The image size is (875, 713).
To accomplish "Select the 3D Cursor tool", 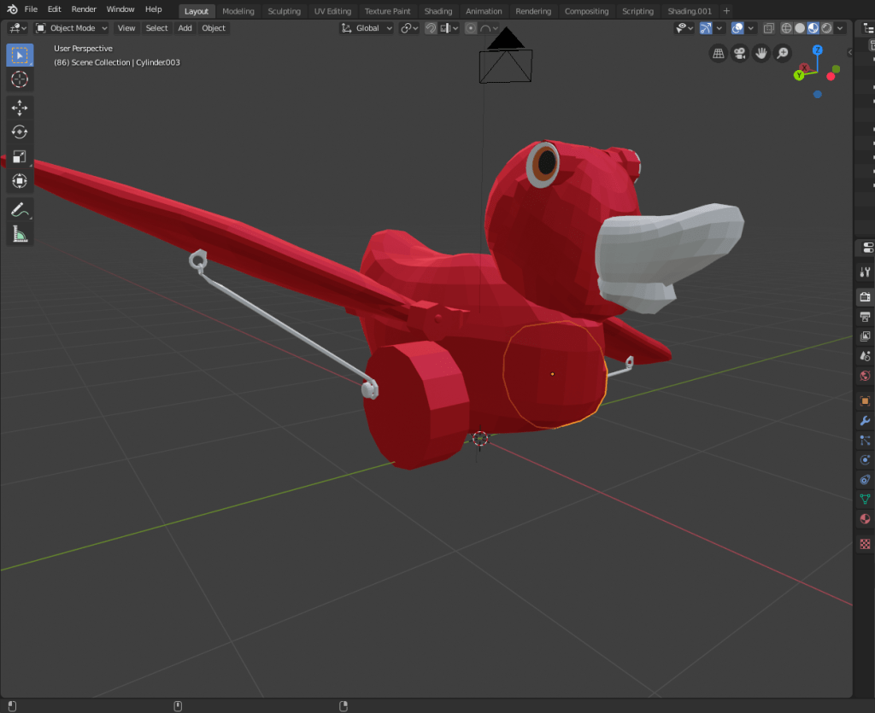I will [x=20, y=80].
